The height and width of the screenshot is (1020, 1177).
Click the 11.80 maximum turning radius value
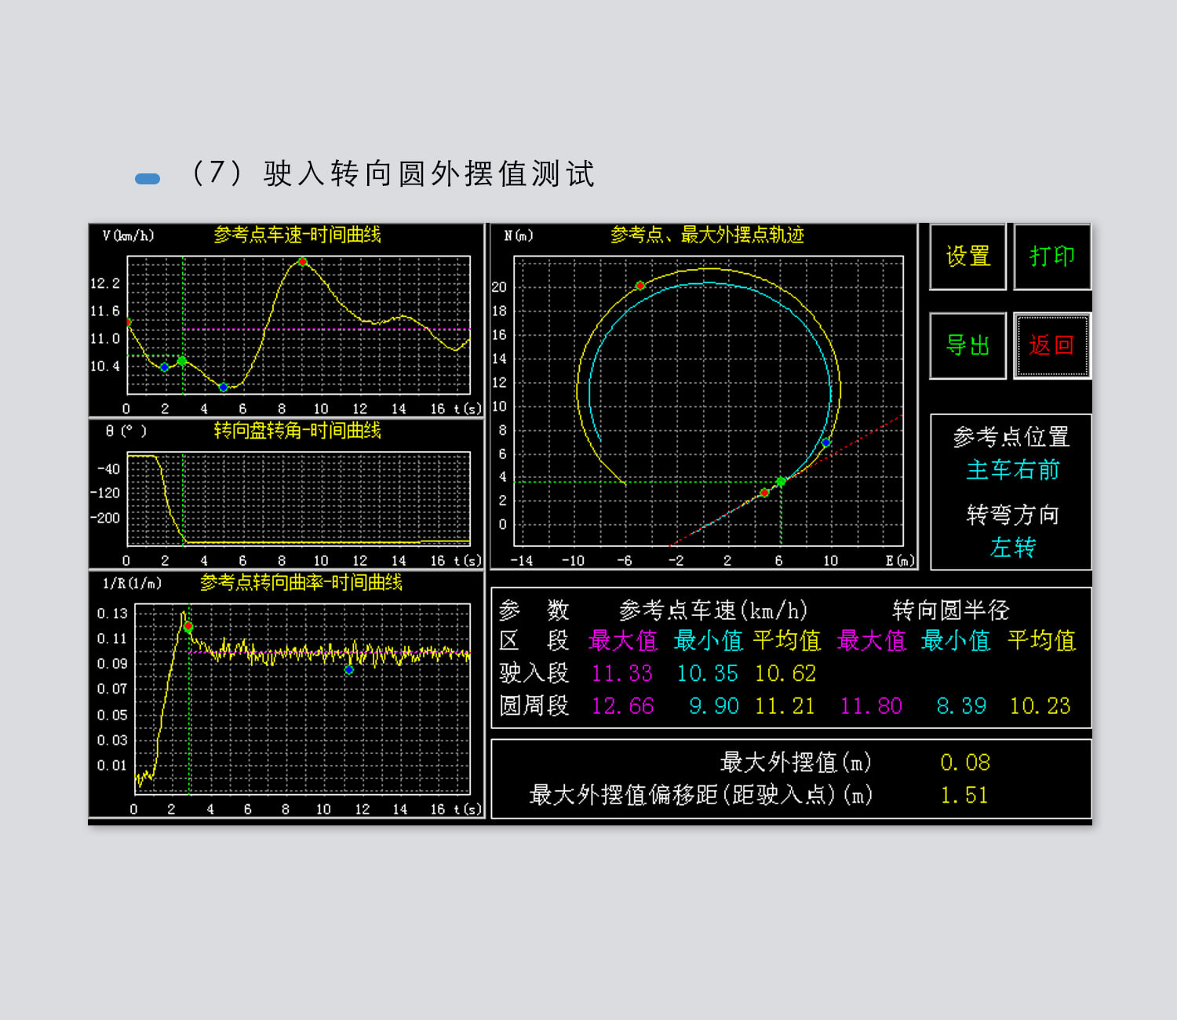click(871, 706)
